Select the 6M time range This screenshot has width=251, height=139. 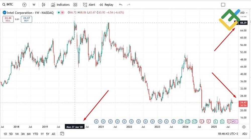[x=29, y=134]
